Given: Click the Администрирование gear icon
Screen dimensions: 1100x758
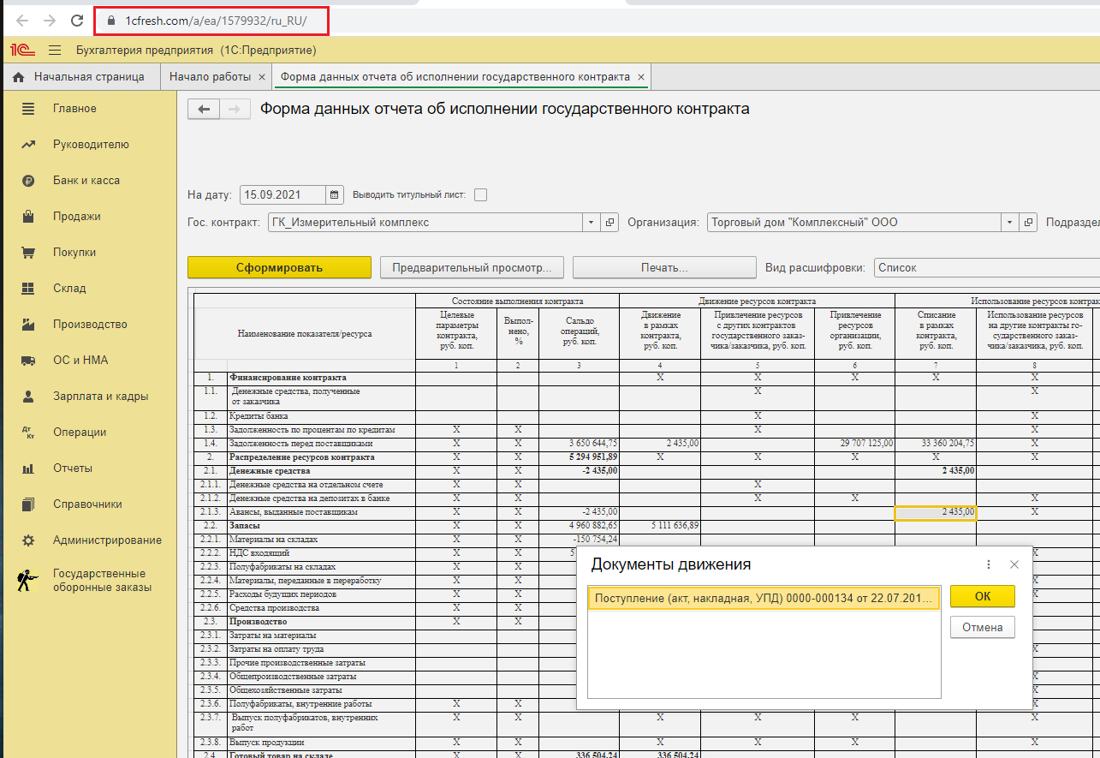Looking at the screenshot, I should pos(28,540).
